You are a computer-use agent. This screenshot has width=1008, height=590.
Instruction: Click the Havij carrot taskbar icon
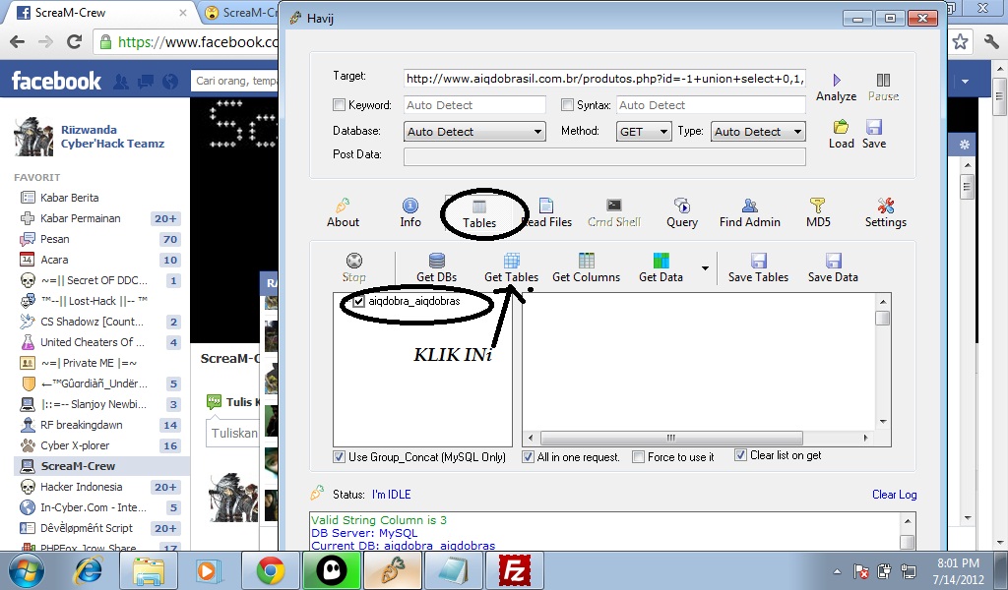pos(393,570)
